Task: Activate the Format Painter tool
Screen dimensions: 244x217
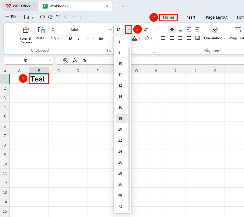Action: click(26, 36)
